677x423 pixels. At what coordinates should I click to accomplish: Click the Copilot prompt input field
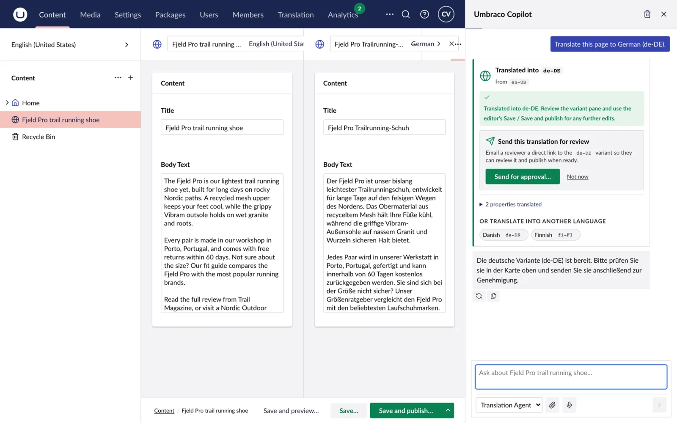click(571, 377)
